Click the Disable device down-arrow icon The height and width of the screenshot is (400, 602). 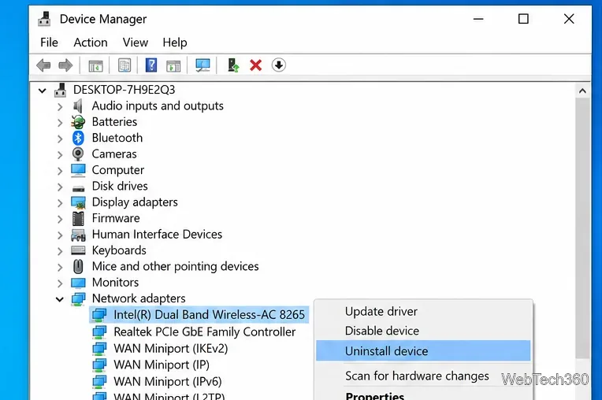279,65
